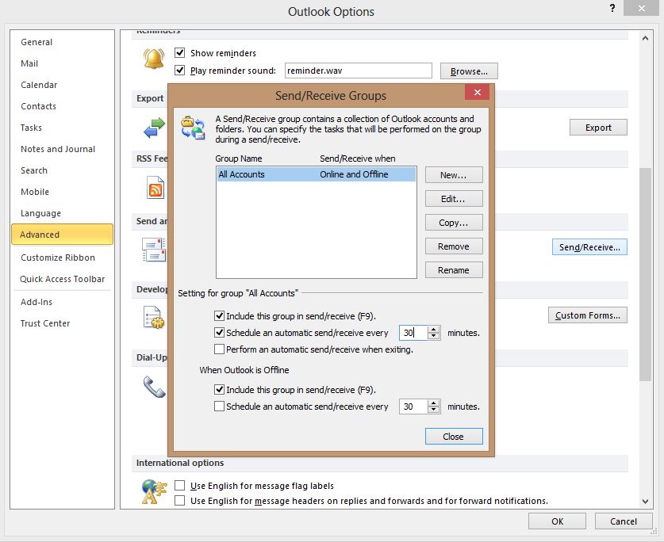Open the Add-Ins options category
This screenshot has width=664, height=542.
pyautogui.click(x=62, y=302)
